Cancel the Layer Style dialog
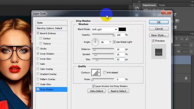The image size is (194, 109). coord(159,29)
